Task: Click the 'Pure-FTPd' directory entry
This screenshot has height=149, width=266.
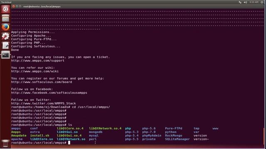Action: click(x=174, y=128)
